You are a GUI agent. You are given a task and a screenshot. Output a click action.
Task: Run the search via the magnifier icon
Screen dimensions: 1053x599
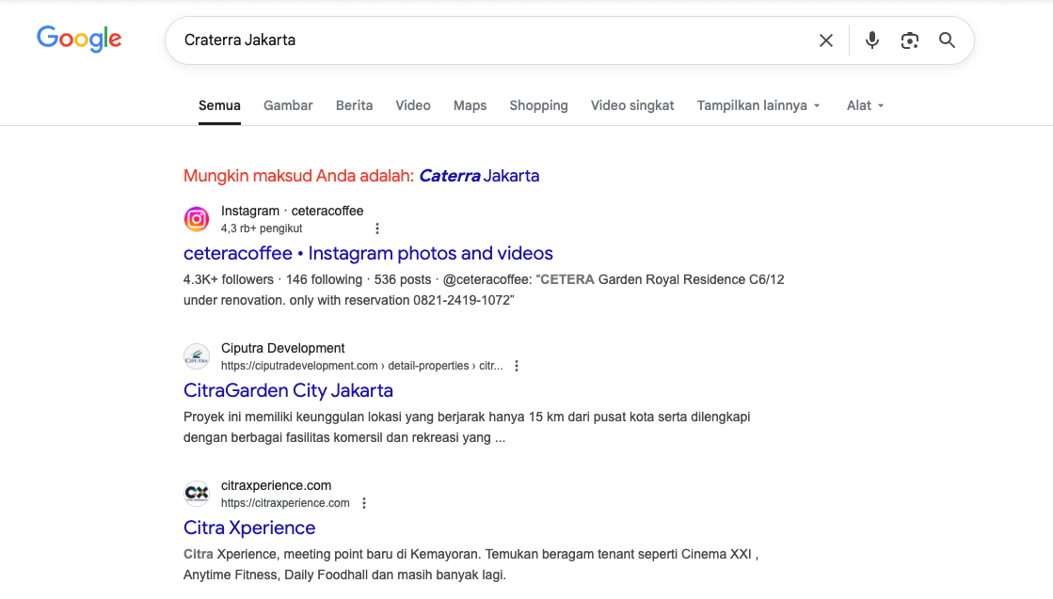pos(947,40)
